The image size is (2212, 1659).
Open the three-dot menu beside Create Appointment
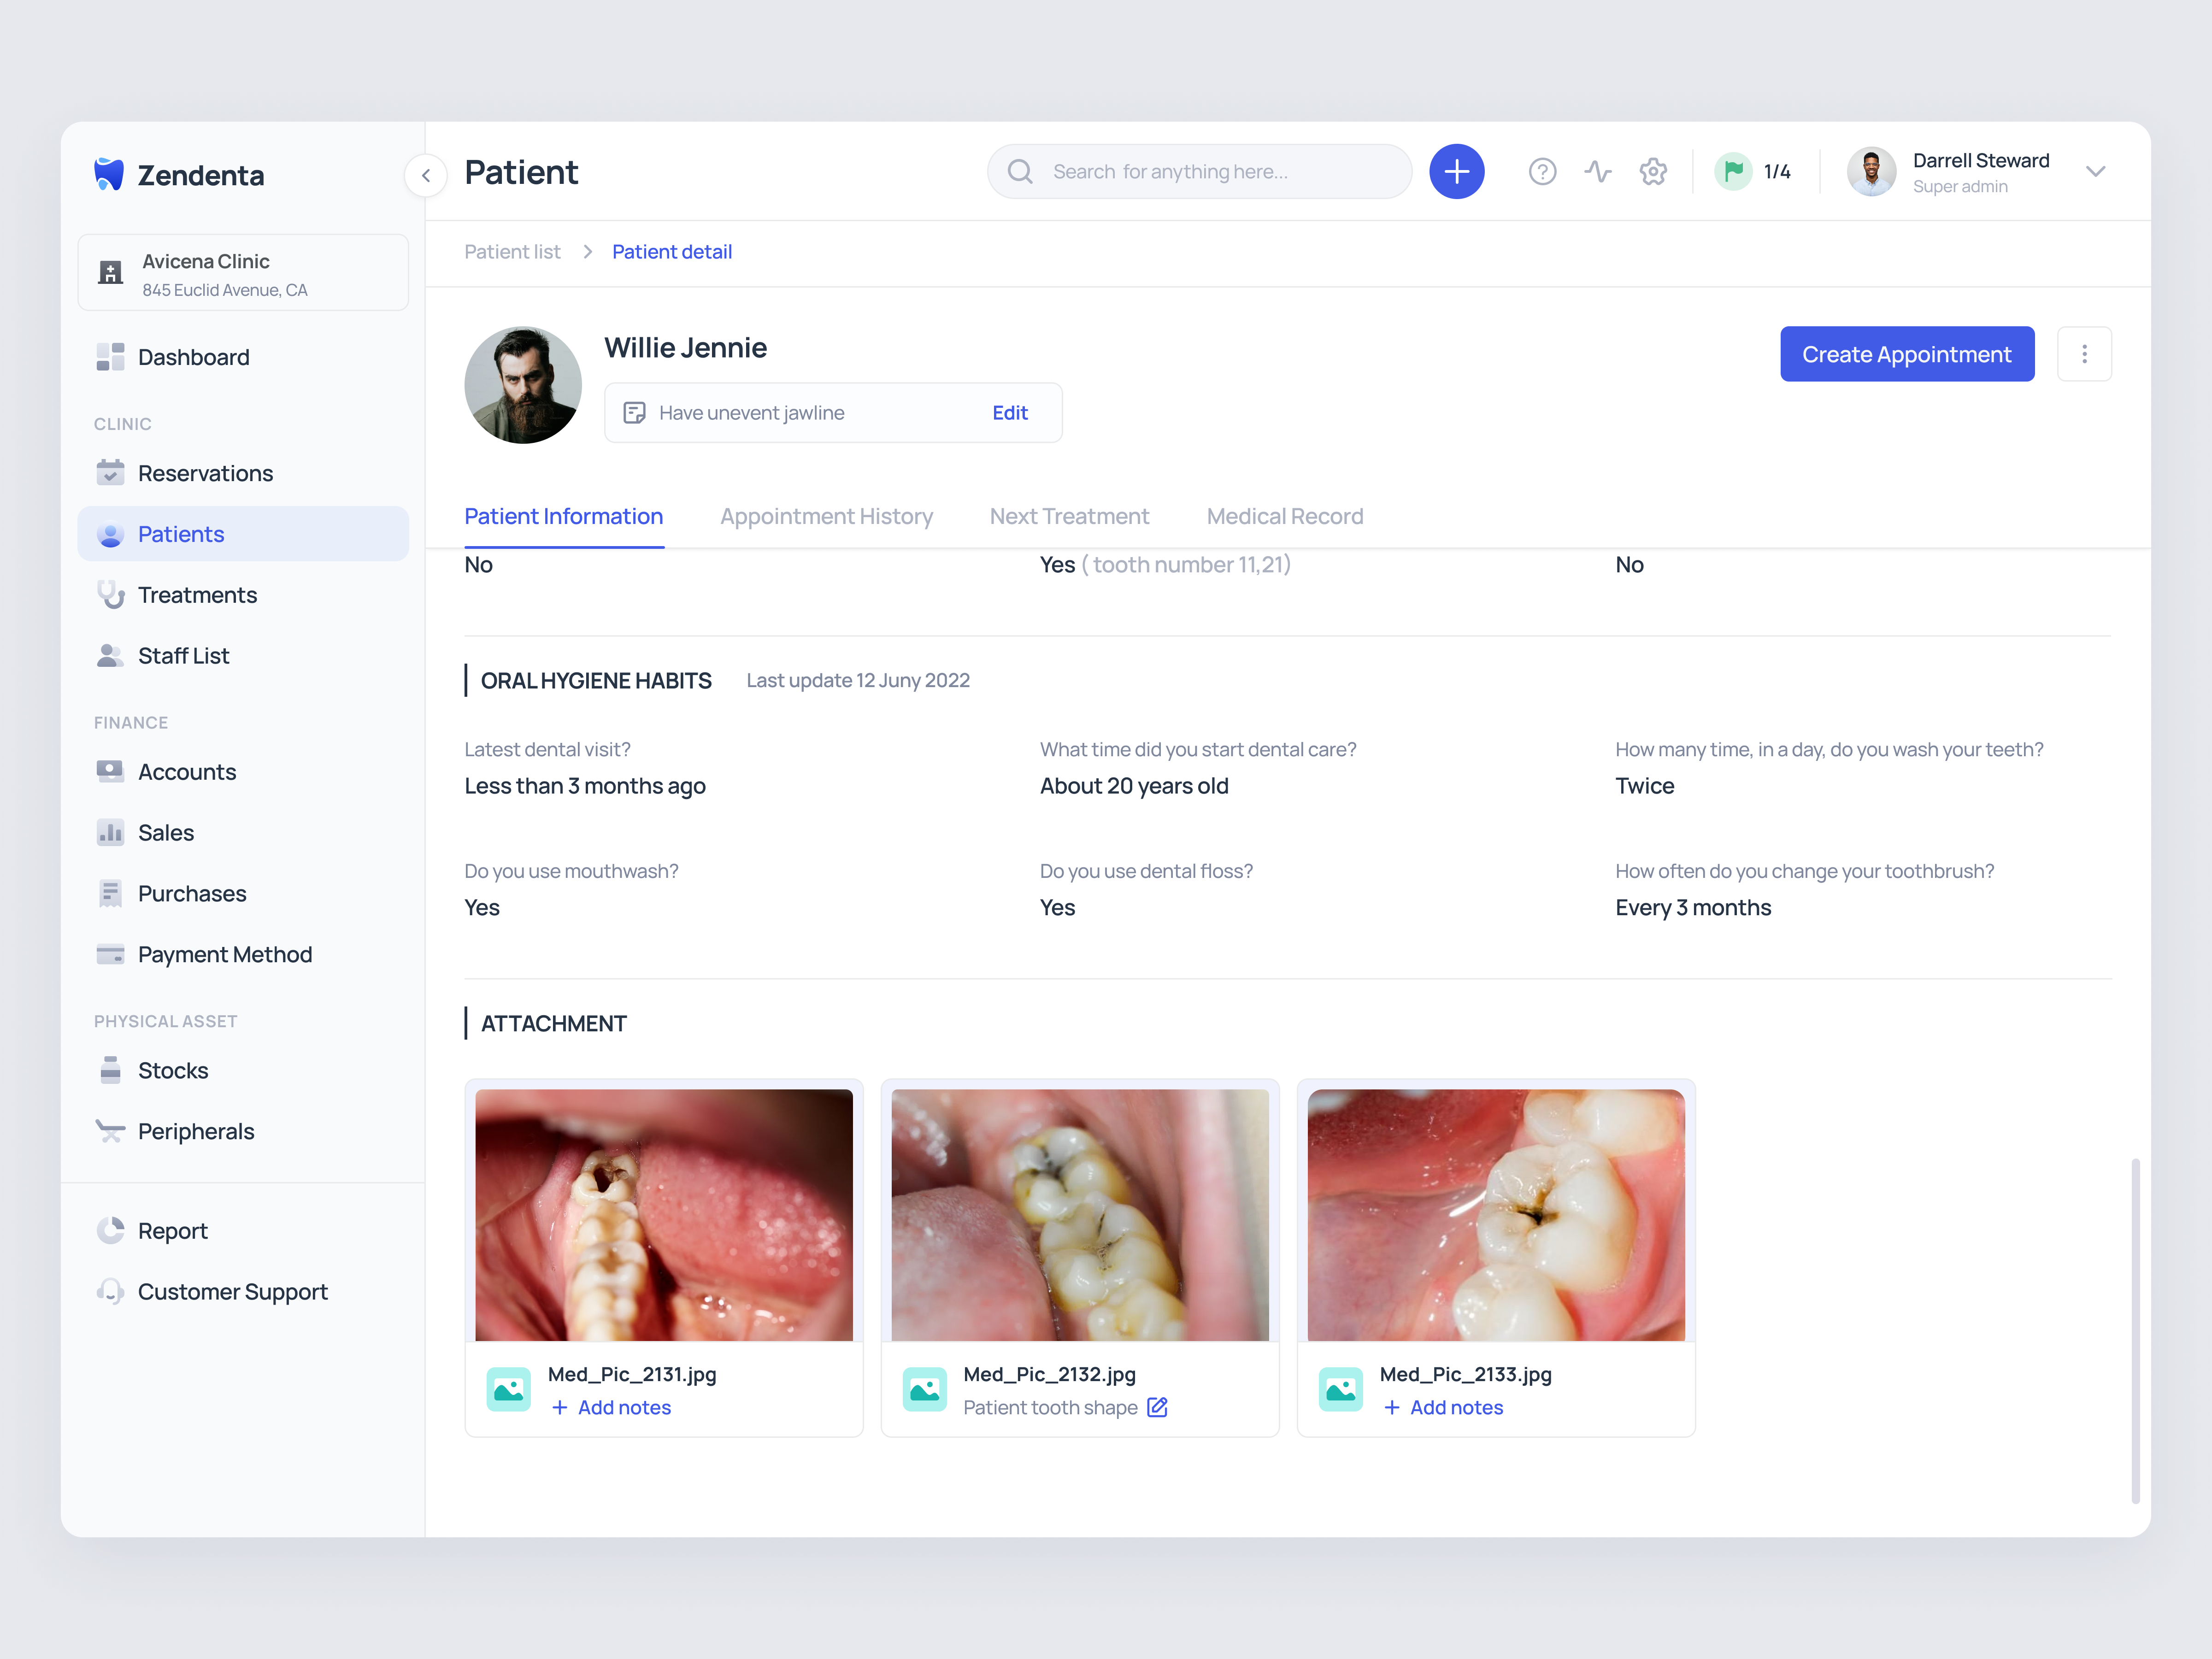pyautogui.click(x=2085, y=353)
